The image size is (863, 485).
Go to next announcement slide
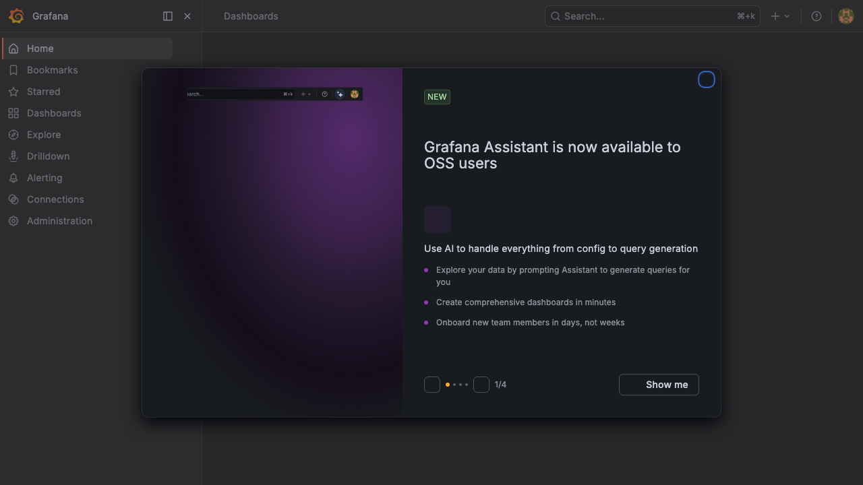click(x=481, y=385)
